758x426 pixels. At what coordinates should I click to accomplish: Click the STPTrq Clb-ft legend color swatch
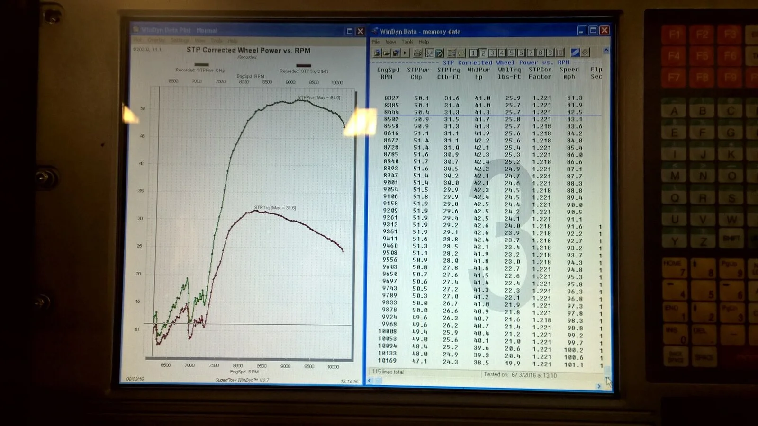303,66
